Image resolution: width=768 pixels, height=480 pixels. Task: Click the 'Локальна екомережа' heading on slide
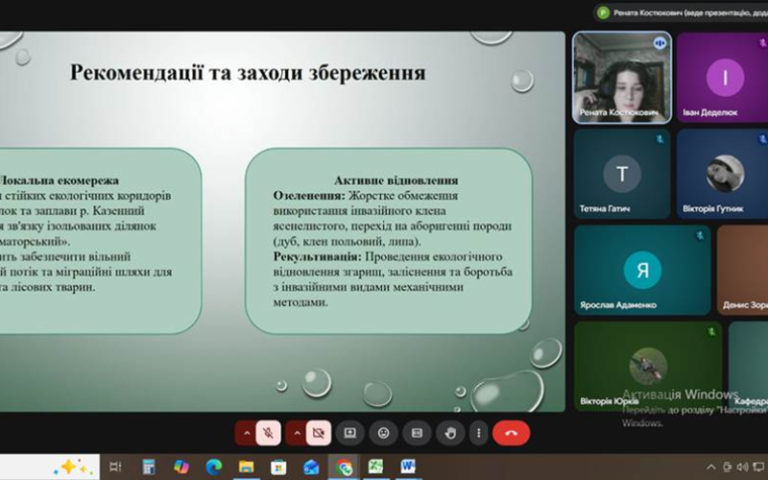[x=58, y=180]
